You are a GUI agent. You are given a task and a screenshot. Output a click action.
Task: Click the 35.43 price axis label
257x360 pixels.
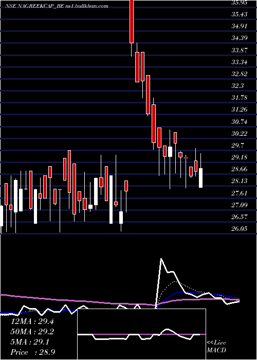coord(240,14)
